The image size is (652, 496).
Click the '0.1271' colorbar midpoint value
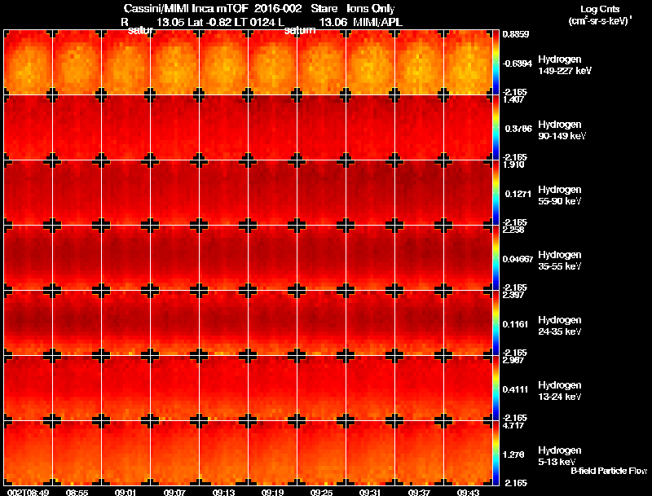pos(518,194)
